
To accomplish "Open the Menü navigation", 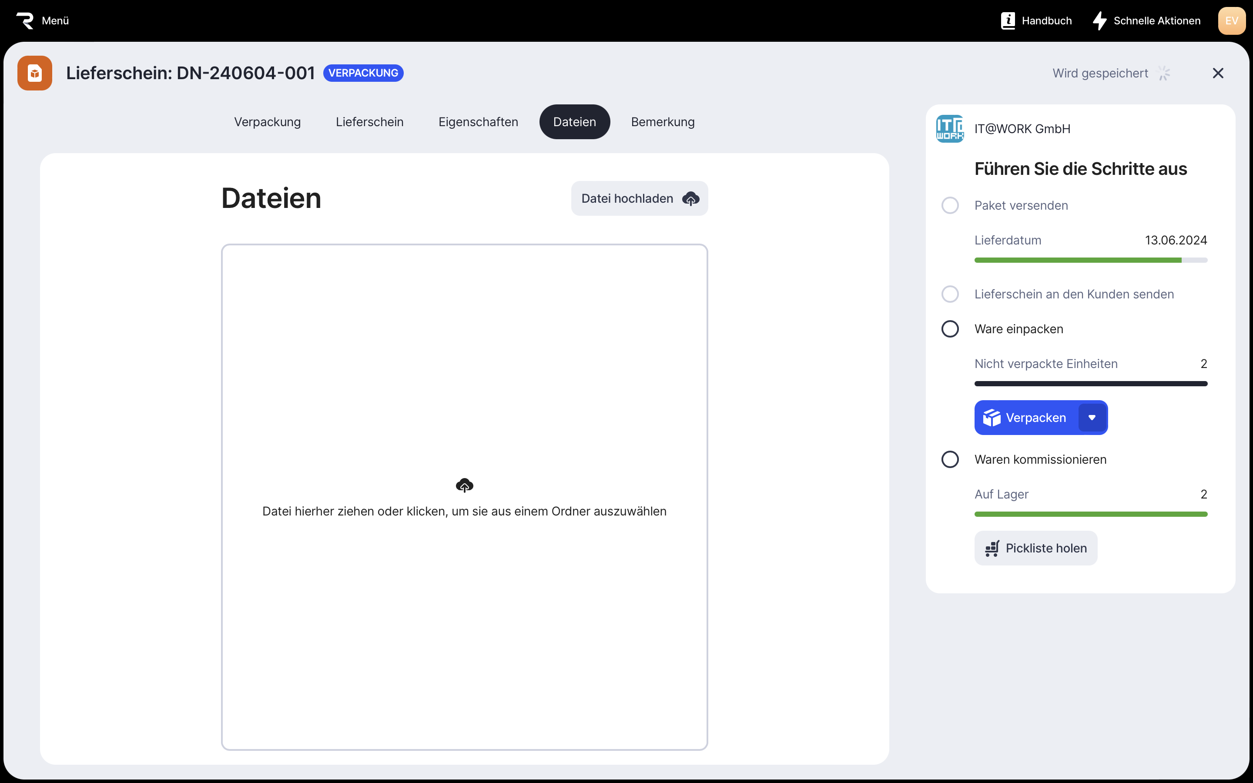I will (x=55, y=21).
